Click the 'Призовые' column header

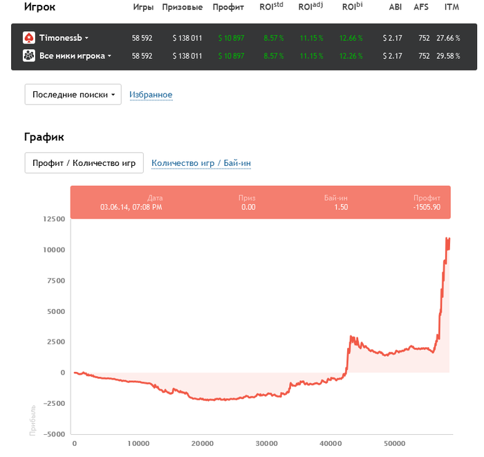tap(182, 8)
